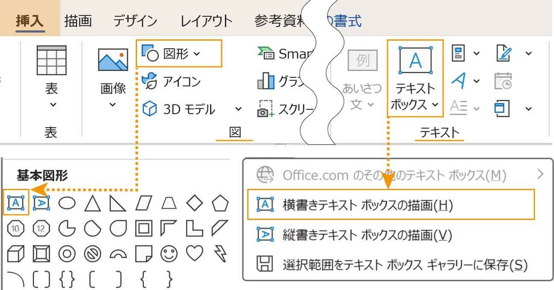Select the horizontal text box shape

(x=16, y=203)
